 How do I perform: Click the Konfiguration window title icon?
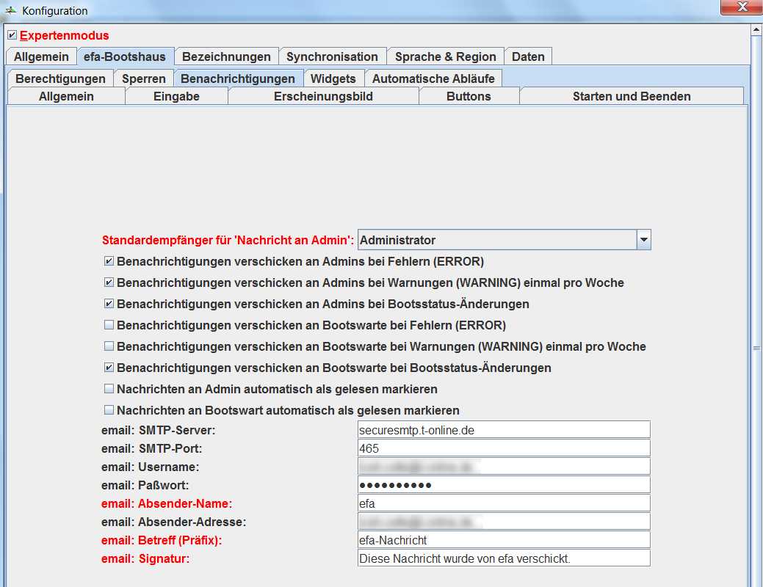point(11,10)
